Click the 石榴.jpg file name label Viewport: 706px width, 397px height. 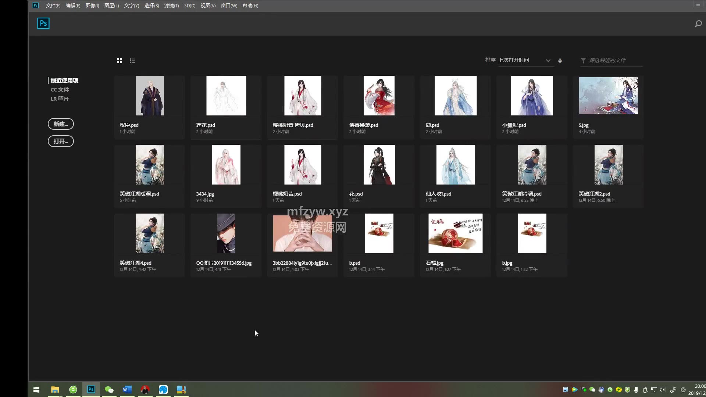pyautogui.click(x=435, y=263)
